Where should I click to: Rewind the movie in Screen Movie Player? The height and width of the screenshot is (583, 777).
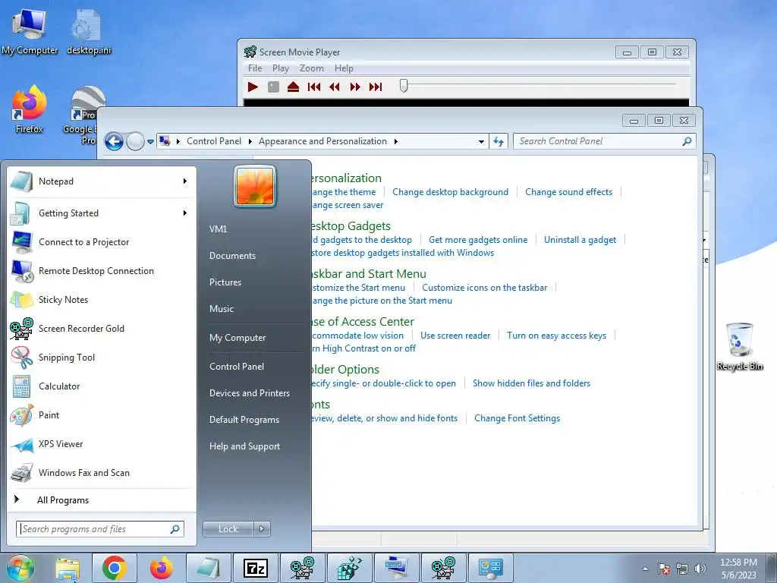(335, 87)
